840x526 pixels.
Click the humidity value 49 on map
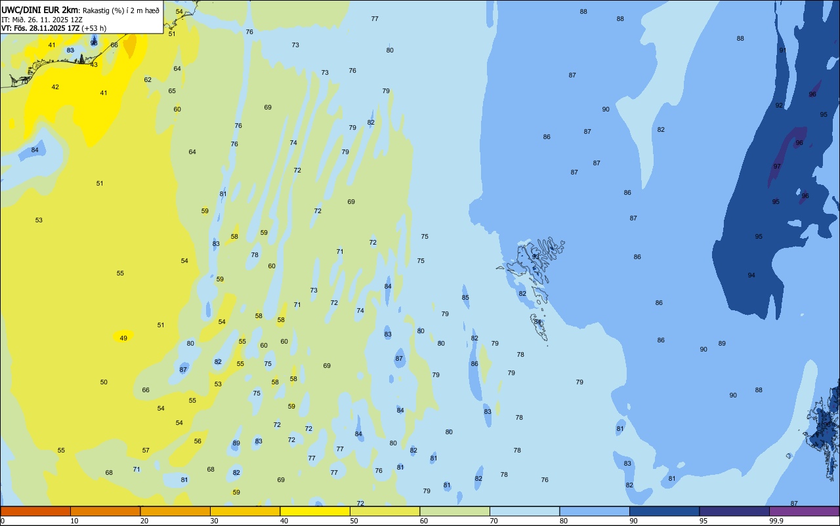(123, 338)
